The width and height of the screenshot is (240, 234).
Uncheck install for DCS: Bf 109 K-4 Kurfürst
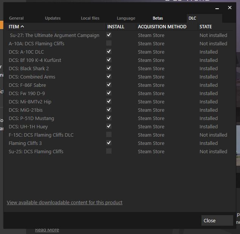click(109, 60)
